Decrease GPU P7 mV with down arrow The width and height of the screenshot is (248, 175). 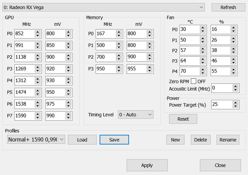[68, 118]
